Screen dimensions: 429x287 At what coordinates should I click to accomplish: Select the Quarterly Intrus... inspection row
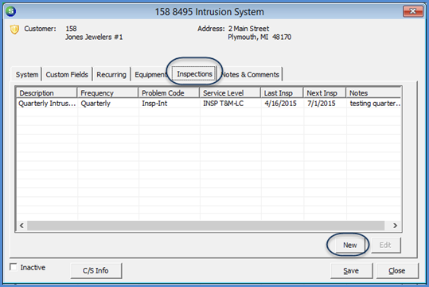209,104
